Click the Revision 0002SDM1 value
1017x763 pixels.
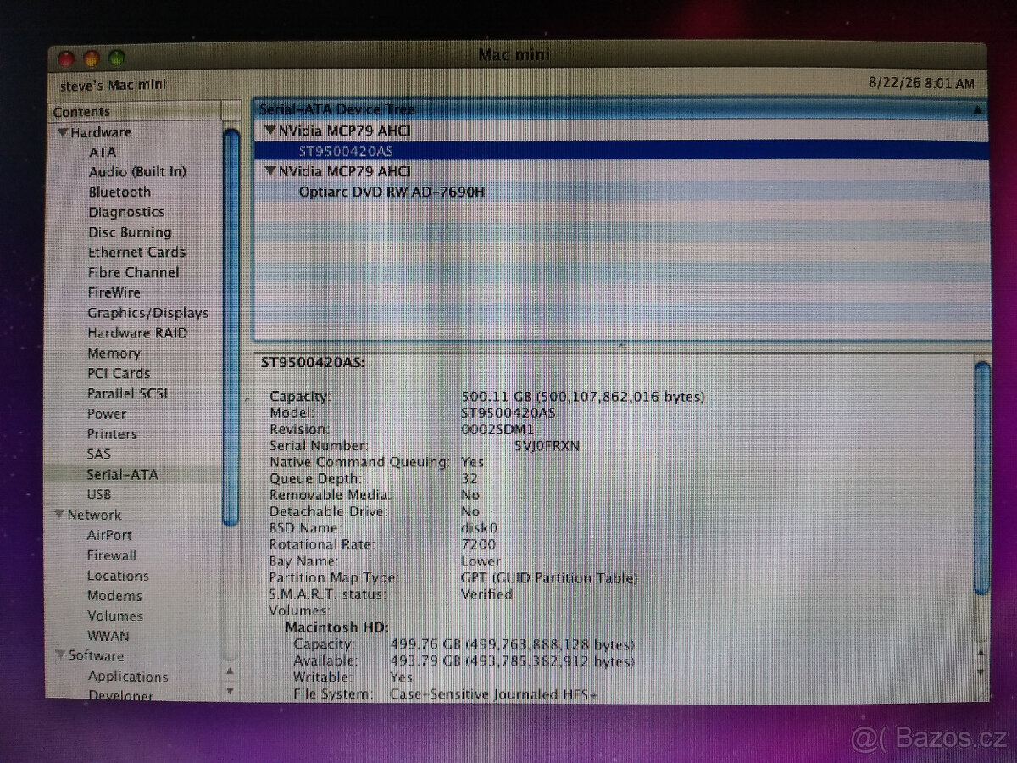click(x=497, y=429)
